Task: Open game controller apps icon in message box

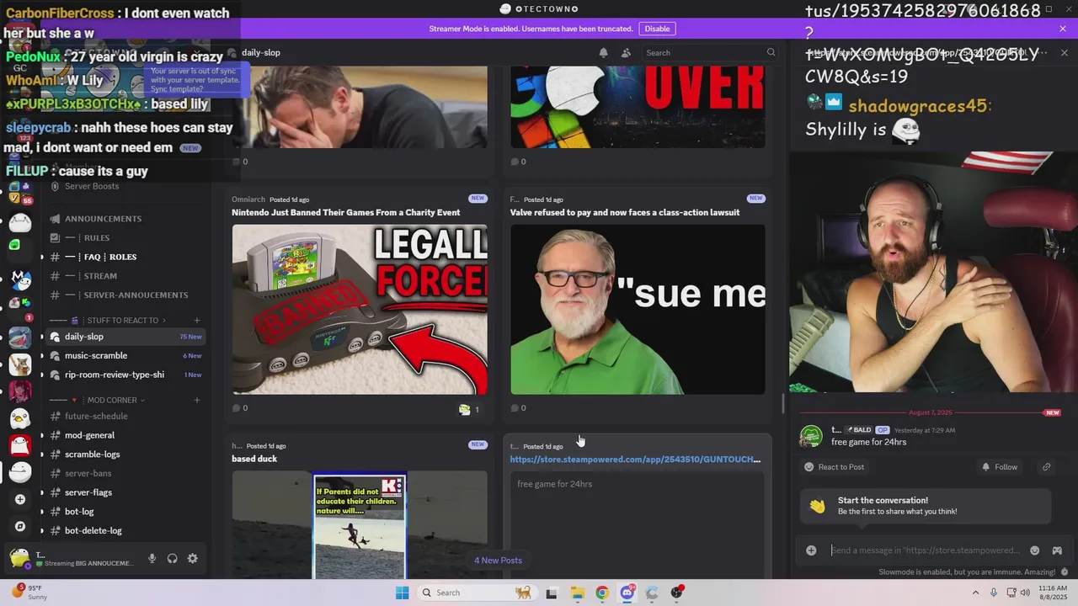Action: [x=1057, y=550]
